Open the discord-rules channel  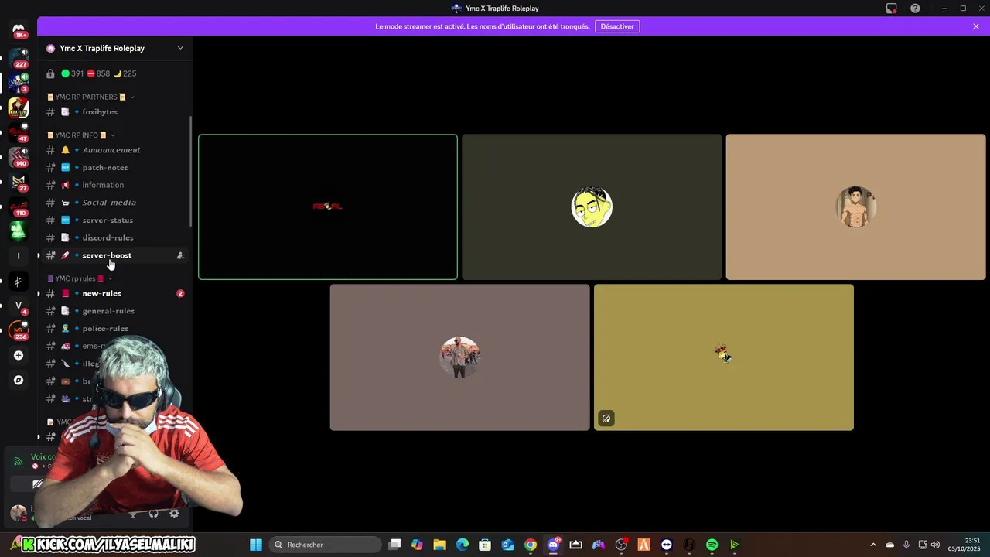pos(114,237)
